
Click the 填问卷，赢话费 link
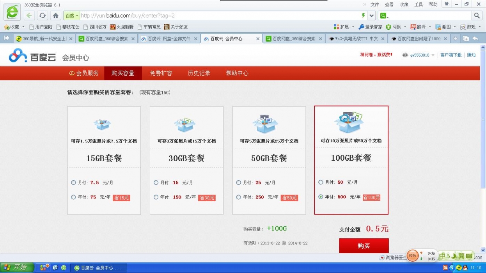[376, 55]
